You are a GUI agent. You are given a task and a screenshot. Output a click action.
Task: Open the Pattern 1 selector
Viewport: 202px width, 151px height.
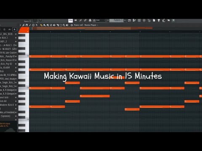pos(117,21)
